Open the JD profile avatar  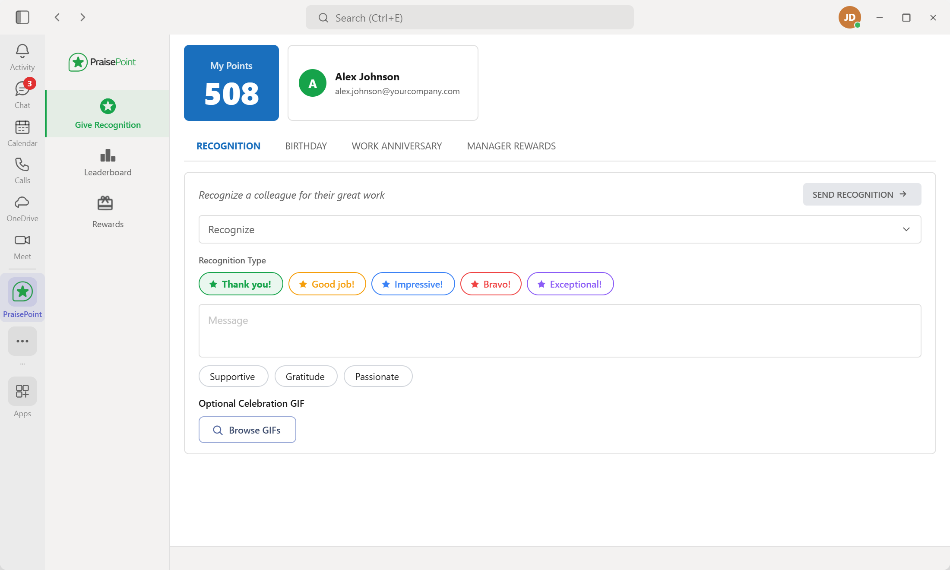point(849,17)
